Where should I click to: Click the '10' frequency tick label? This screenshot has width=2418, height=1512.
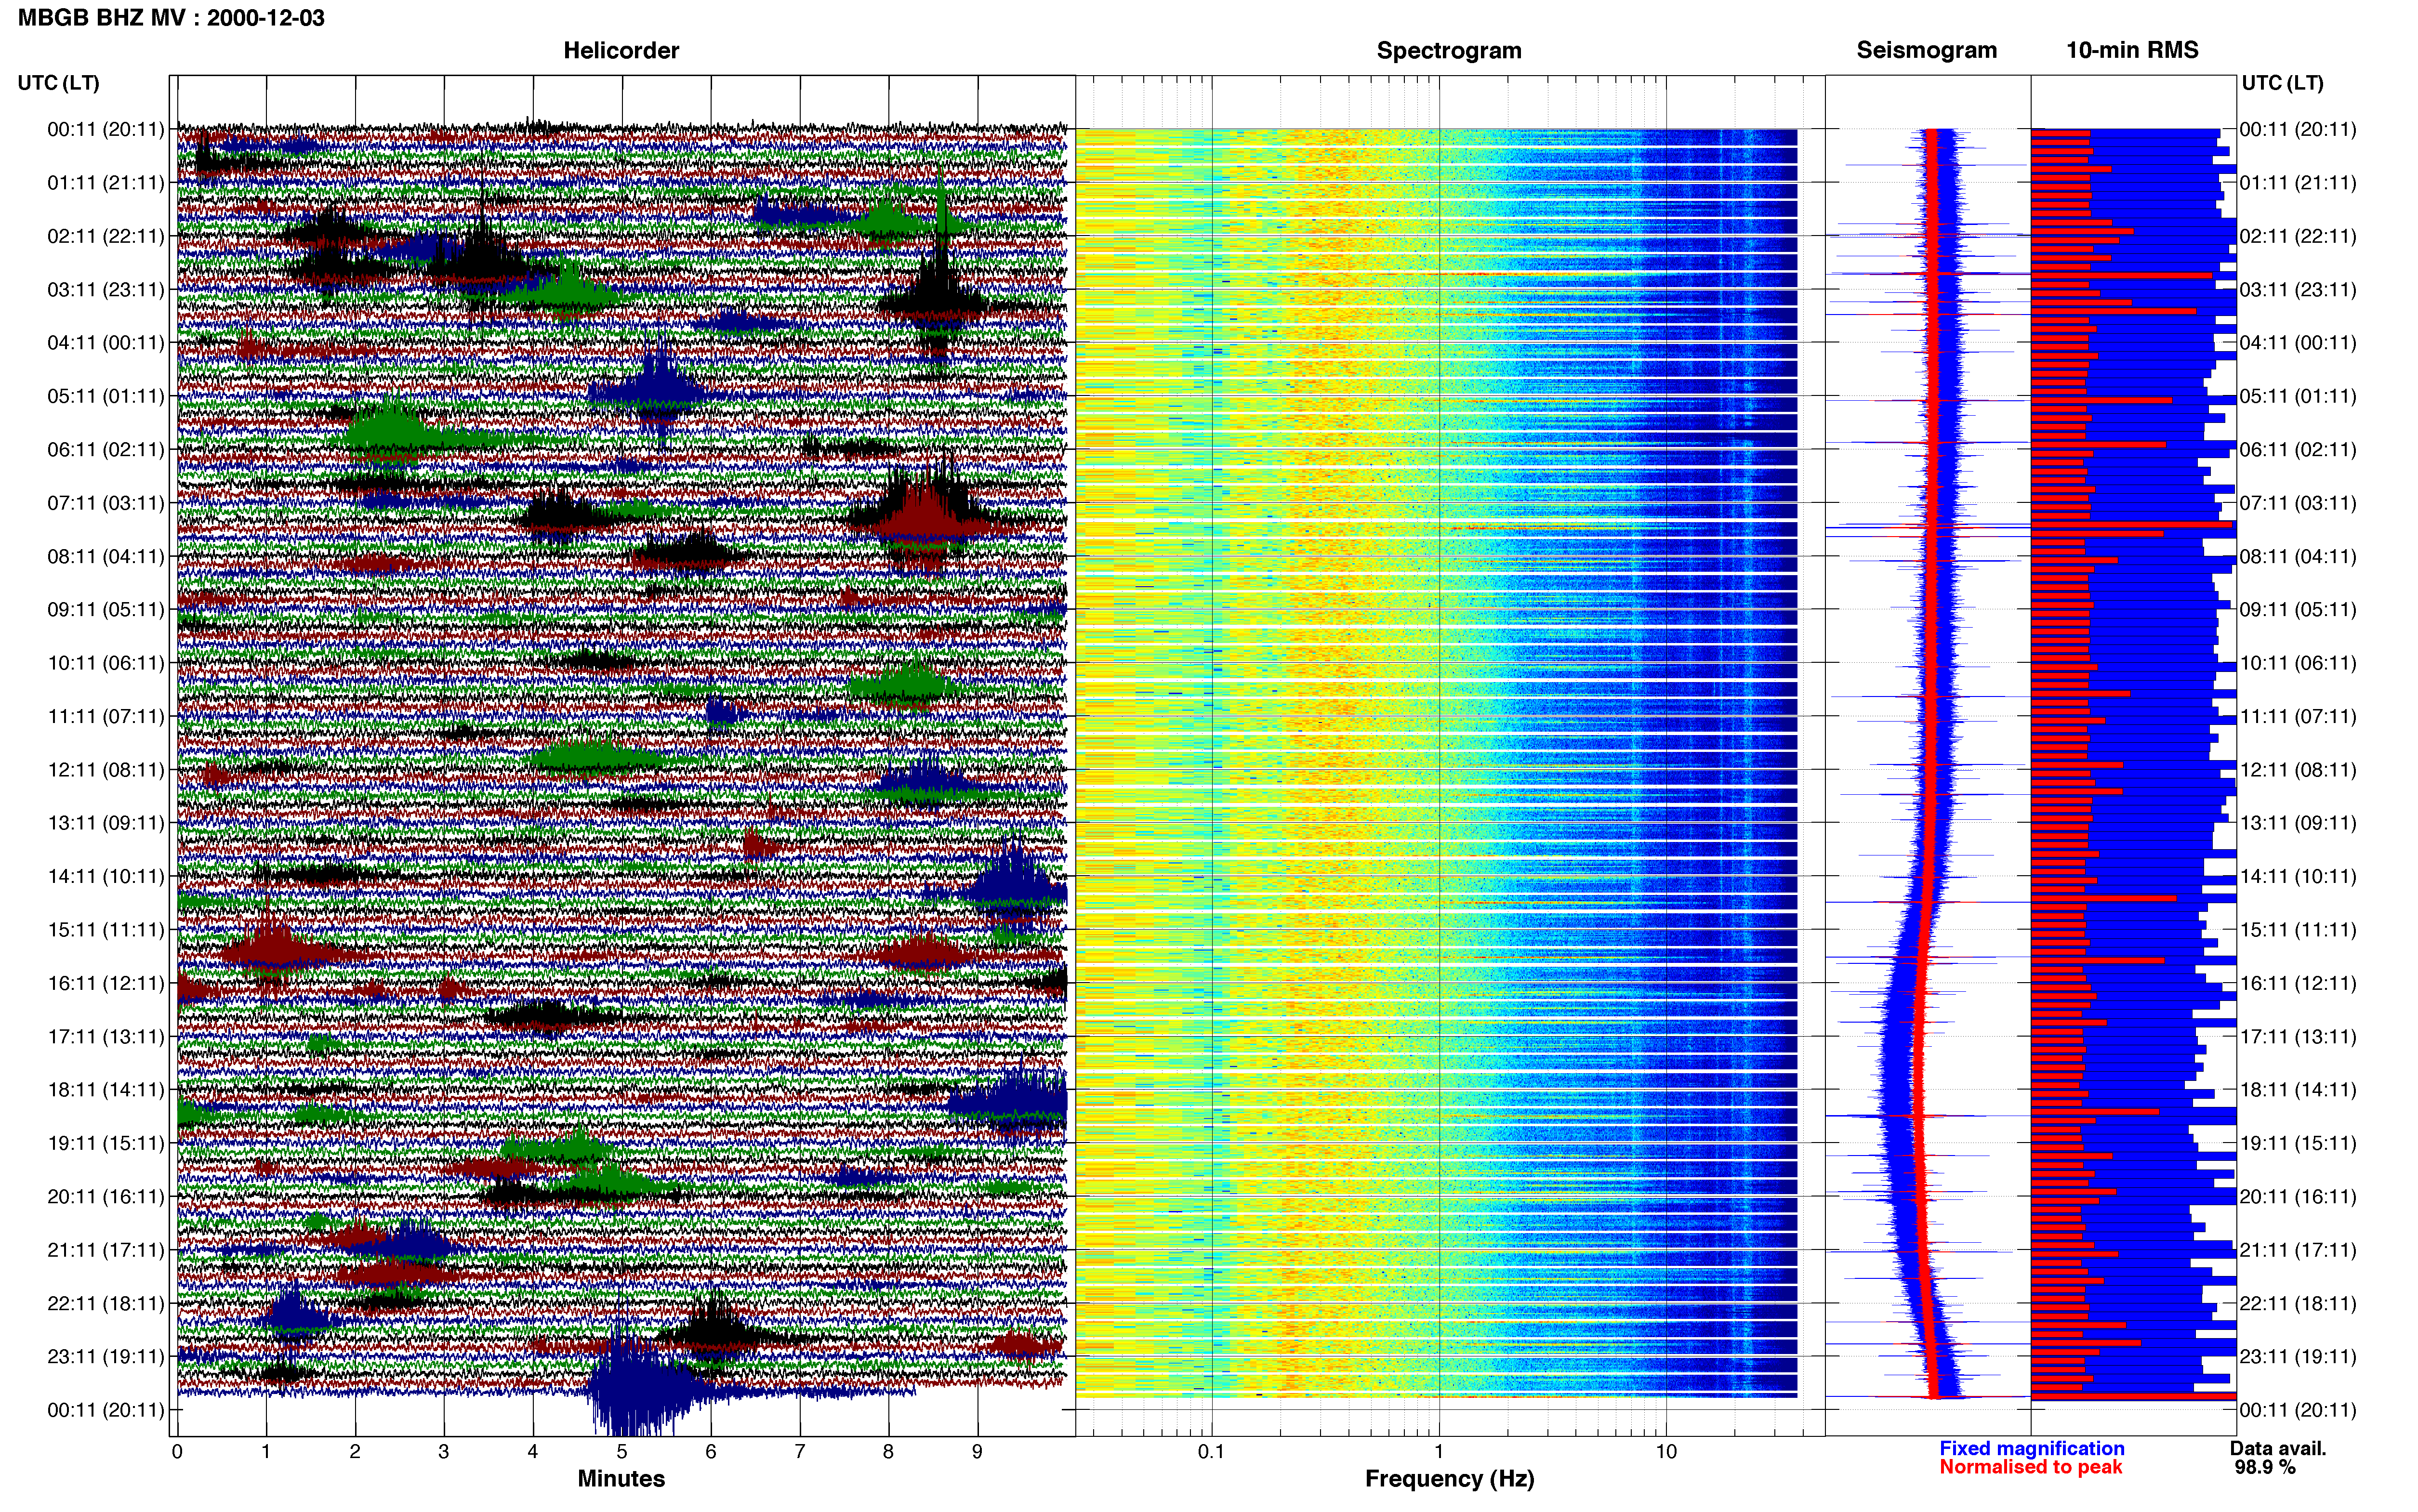(1666, 1451)
